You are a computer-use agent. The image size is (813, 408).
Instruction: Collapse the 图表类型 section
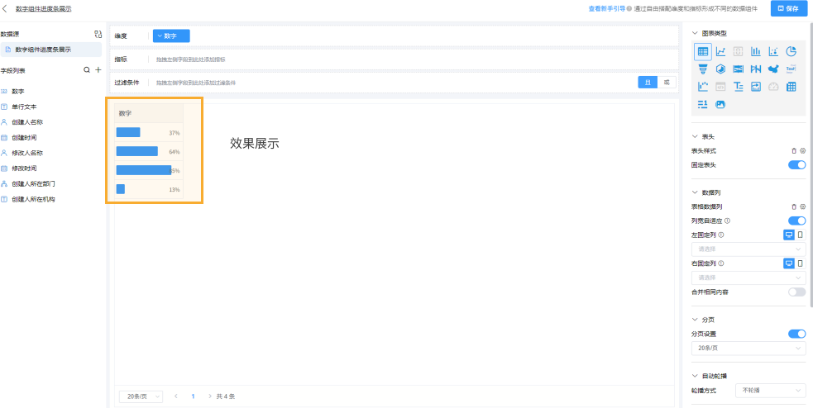click(x=695, y=33)
